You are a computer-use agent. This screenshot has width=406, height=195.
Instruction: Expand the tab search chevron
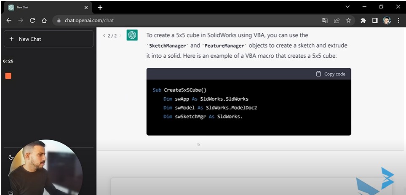pos(347,7)
